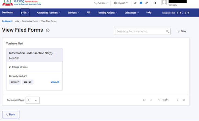The image size is (199, 121).
Task: Open the Forms per Page dropdown
Action: pos(33,100)
